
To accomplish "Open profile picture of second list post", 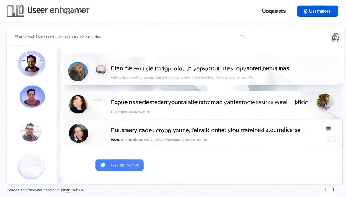I will pos(78,104).
